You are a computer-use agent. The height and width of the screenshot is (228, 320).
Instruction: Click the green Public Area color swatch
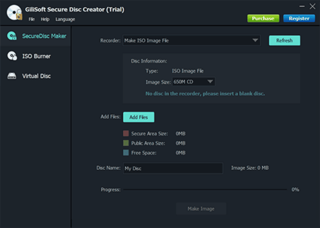(x=126, y=143)
